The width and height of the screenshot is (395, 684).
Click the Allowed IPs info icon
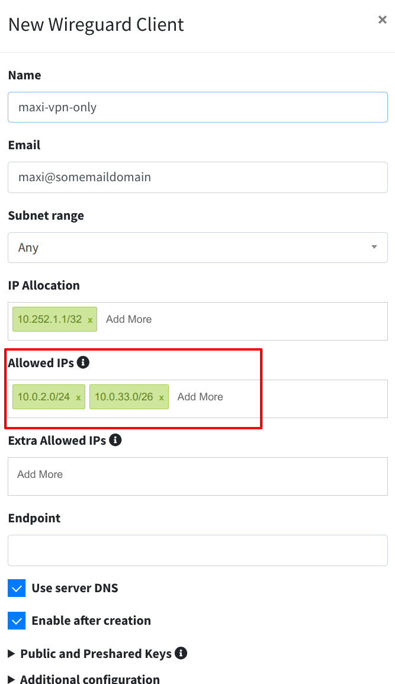pos(84,362)
